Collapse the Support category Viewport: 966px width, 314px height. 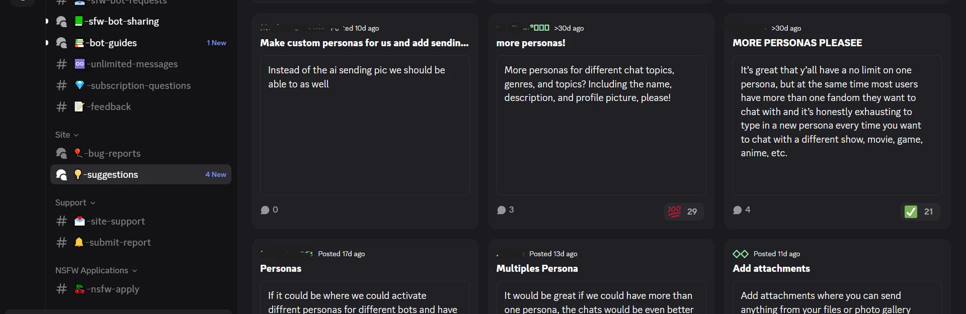[75, 202]
